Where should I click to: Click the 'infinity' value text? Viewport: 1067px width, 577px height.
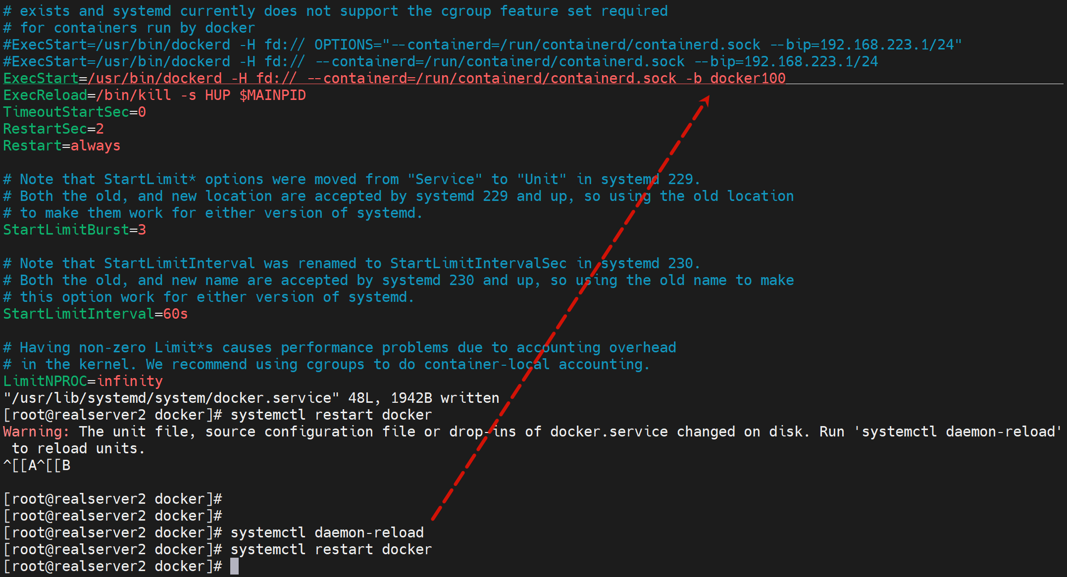(x=130, y=381)
